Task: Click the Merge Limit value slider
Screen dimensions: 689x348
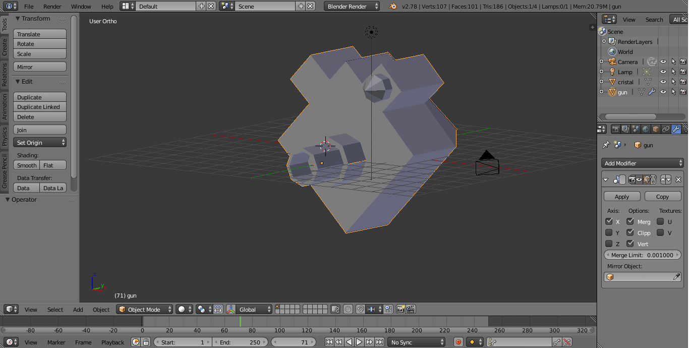Action: [x=642, y=255]
